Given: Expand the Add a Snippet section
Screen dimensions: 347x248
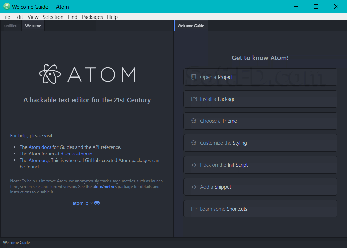Looking at the screenshot, I should (x=260, y=187).
